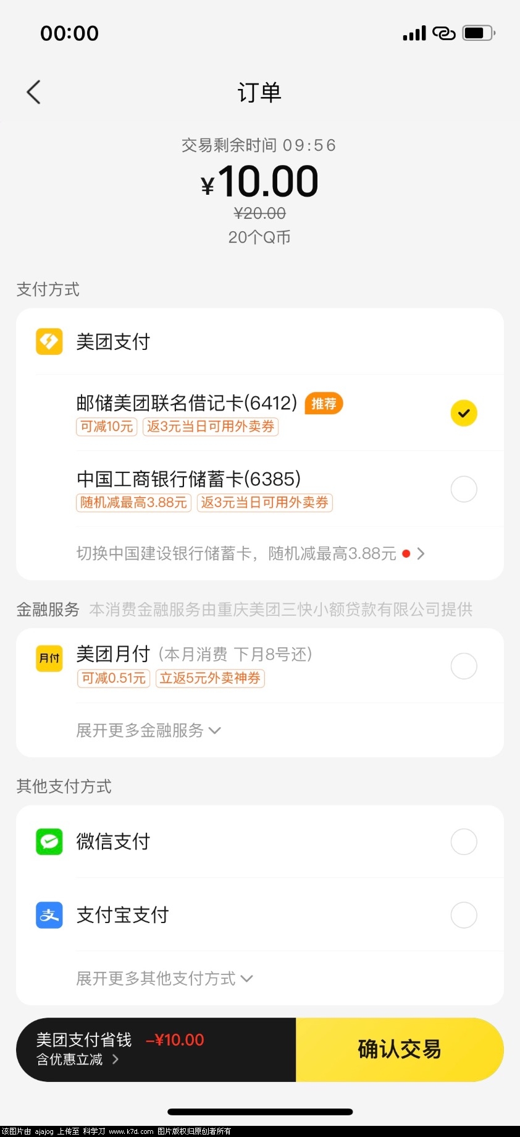The width and height of the screenshot is (520, 1137).
Task: Tap the 可减10元 discount tag
Action: coord(107,427)
